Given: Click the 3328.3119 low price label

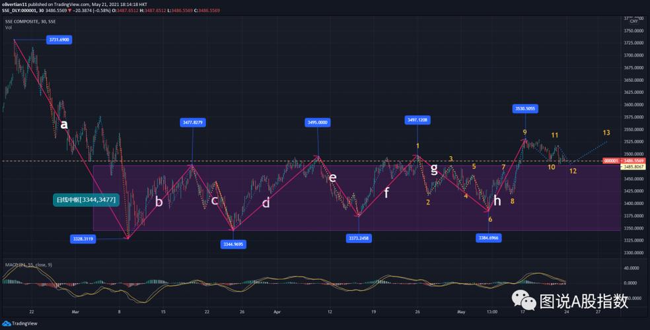Looking at the screenshot, I should pyautogui.click(x=85, y=239).
